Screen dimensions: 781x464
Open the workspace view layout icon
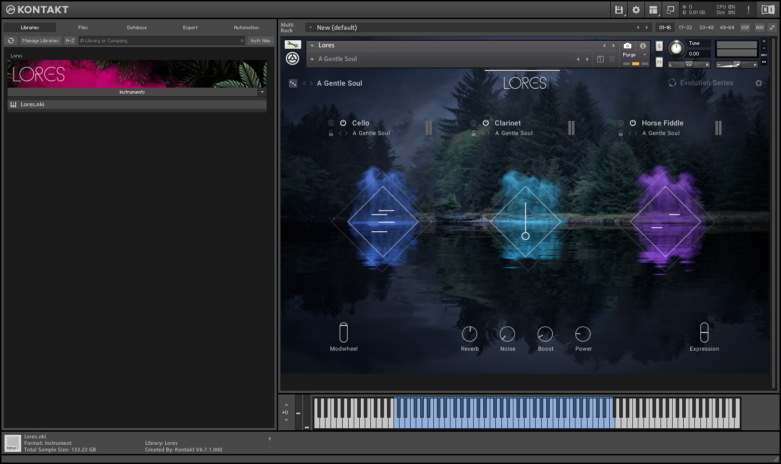[x=653, y=10]
